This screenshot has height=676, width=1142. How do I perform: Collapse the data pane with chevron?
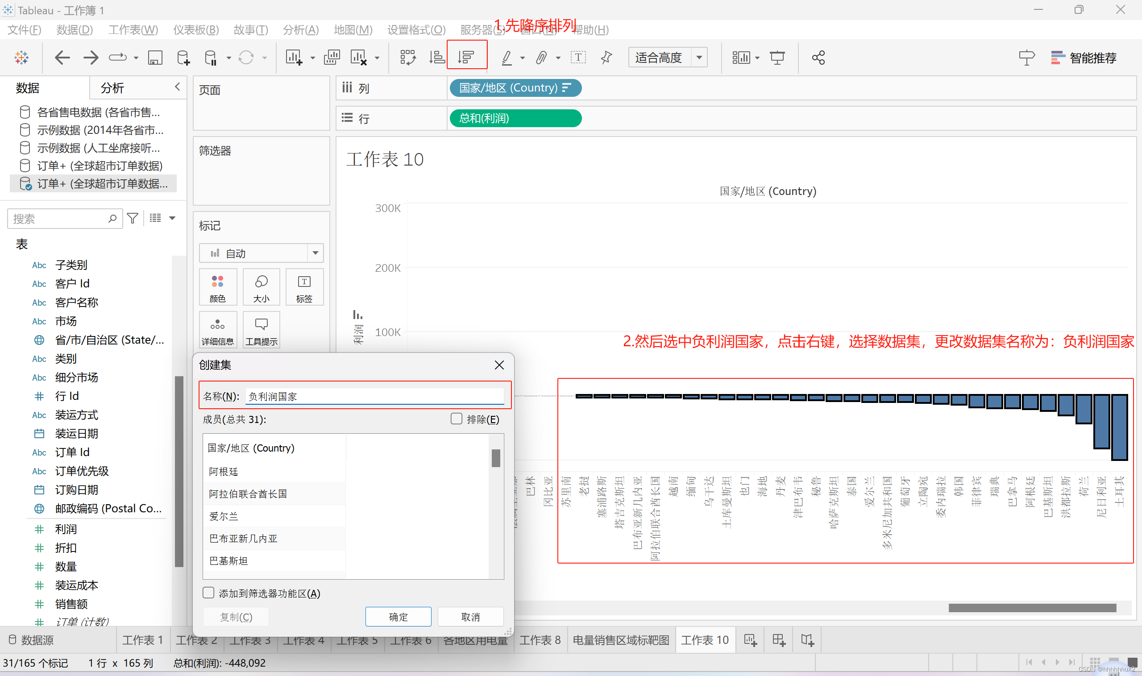point(178,87)
